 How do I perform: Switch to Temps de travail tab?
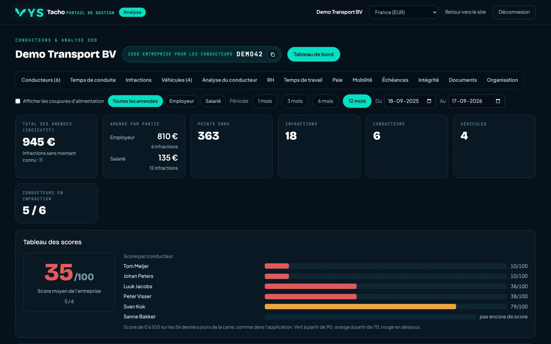point(303,80)
